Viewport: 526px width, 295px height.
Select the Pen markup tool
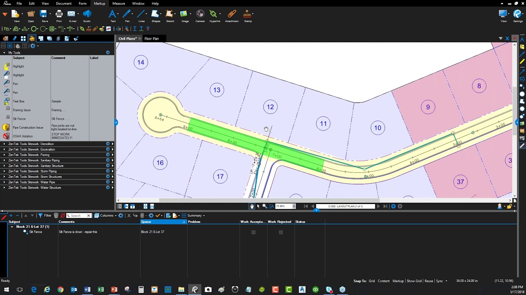pos(127,16)
